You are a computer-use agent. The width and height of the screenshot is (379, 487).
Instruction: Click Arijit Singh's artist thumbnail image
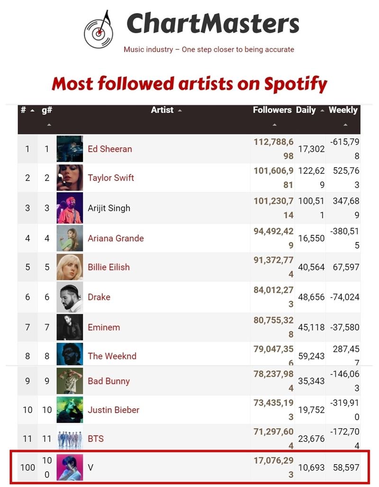(70, 208)
